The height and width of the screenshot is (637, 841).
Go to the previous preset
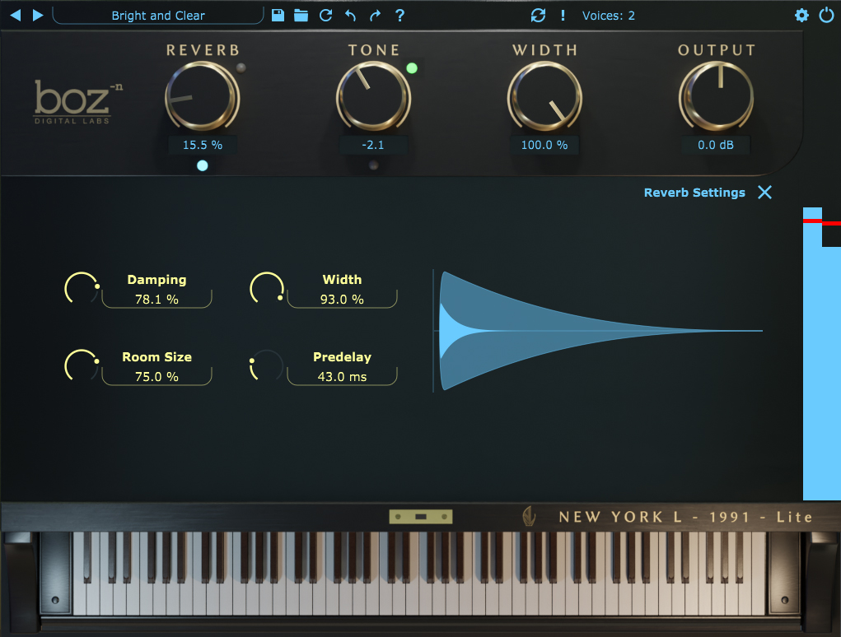[16, 15]
